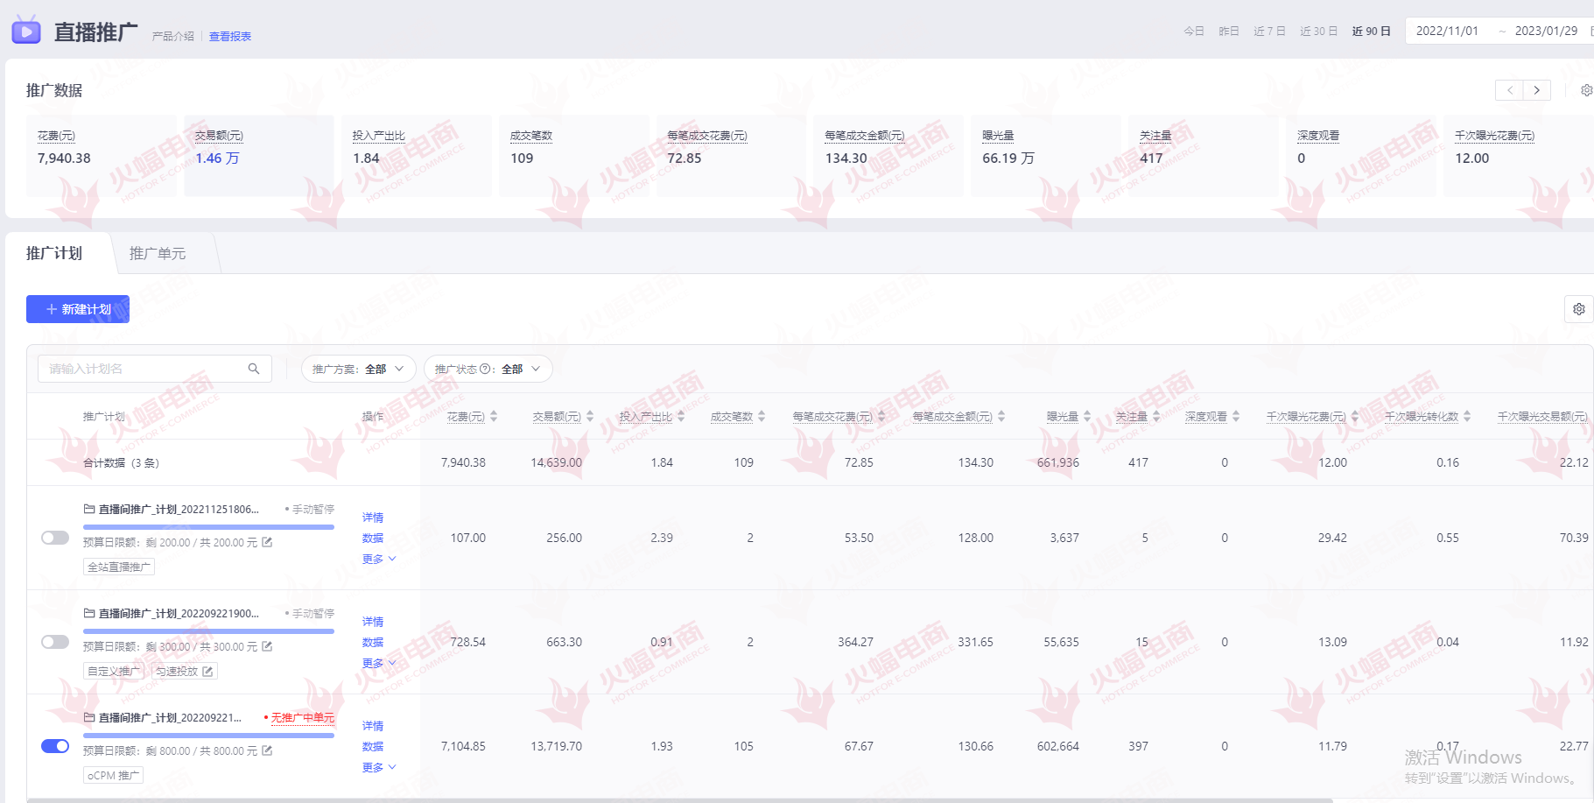Image resolution: width=1594 pixels, height=803 pixels.
Task: Expand 更多 options for the first plan
Action: click(379, 559)
